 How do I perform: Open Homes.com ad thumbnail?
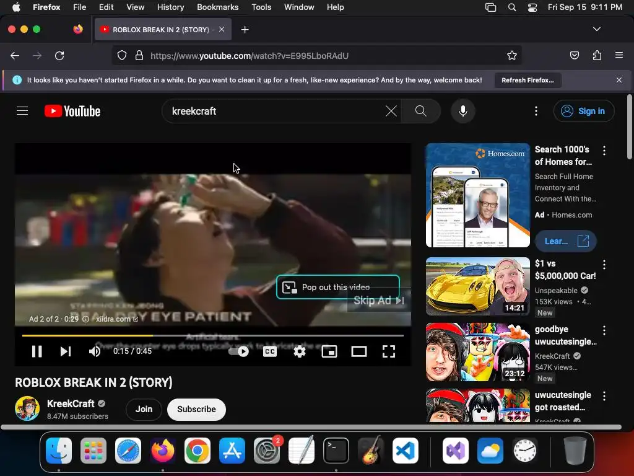pyautogui.click(x=478, y=195)
